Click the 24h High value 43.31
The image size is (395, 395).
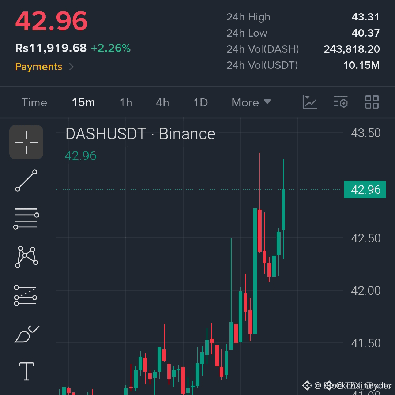click(x=365, y=17)
